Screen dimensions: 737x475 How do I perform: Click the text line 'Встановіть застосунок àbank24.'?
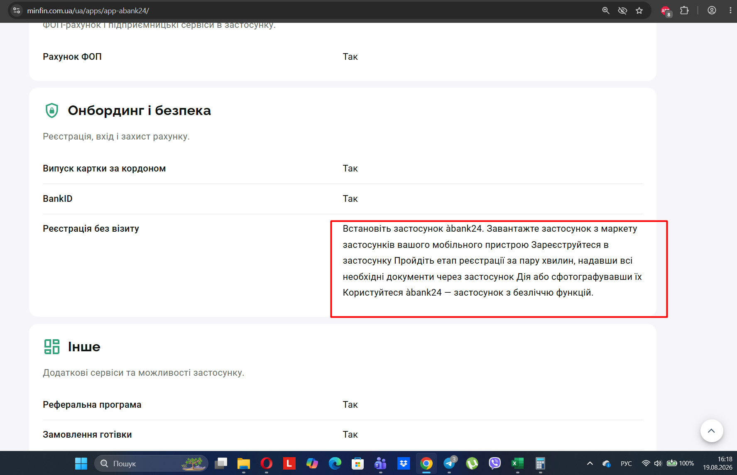point(414,228)
